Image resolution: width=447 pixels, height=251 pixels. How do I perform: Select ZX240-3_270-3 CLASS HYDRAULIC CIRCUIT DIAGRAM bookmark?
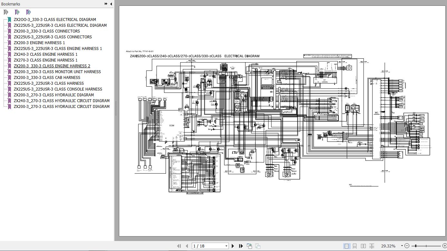(x=62, y=101)
